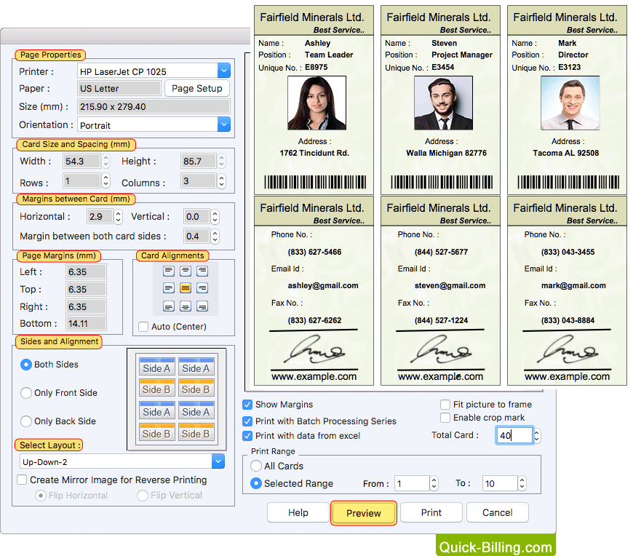Screen dimensions: 633x556
Task: Click the Top page margin field
Action: [x=86, y=289]
